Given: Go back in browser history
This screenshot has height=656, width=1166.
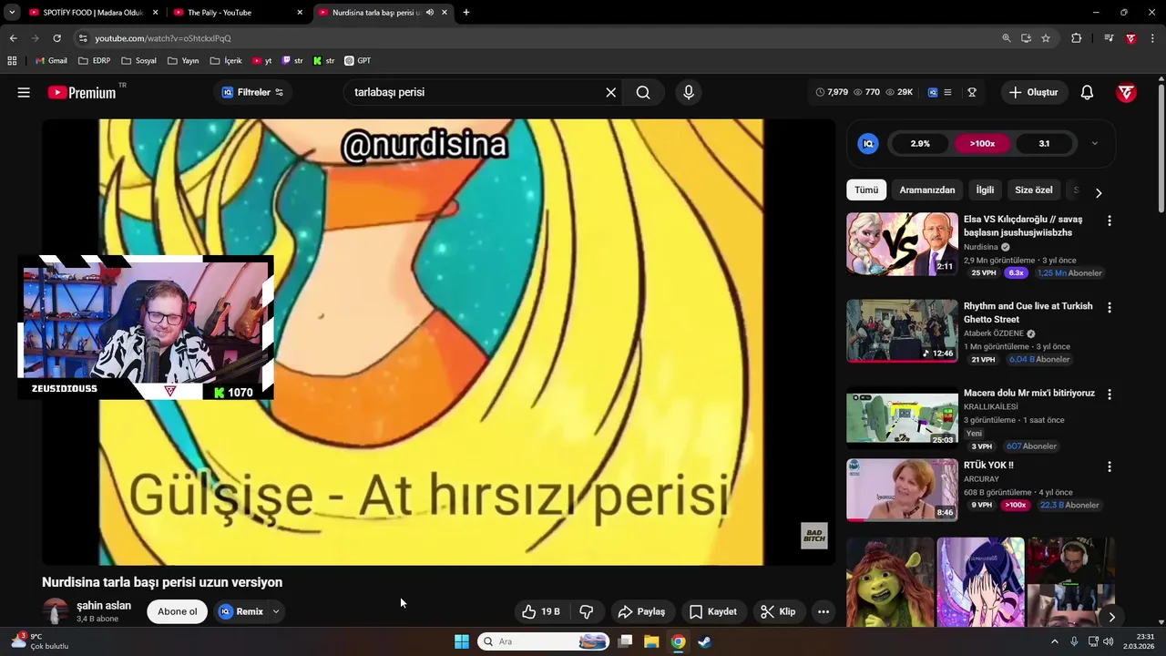Looking at the screenshot, I should 13,38.
